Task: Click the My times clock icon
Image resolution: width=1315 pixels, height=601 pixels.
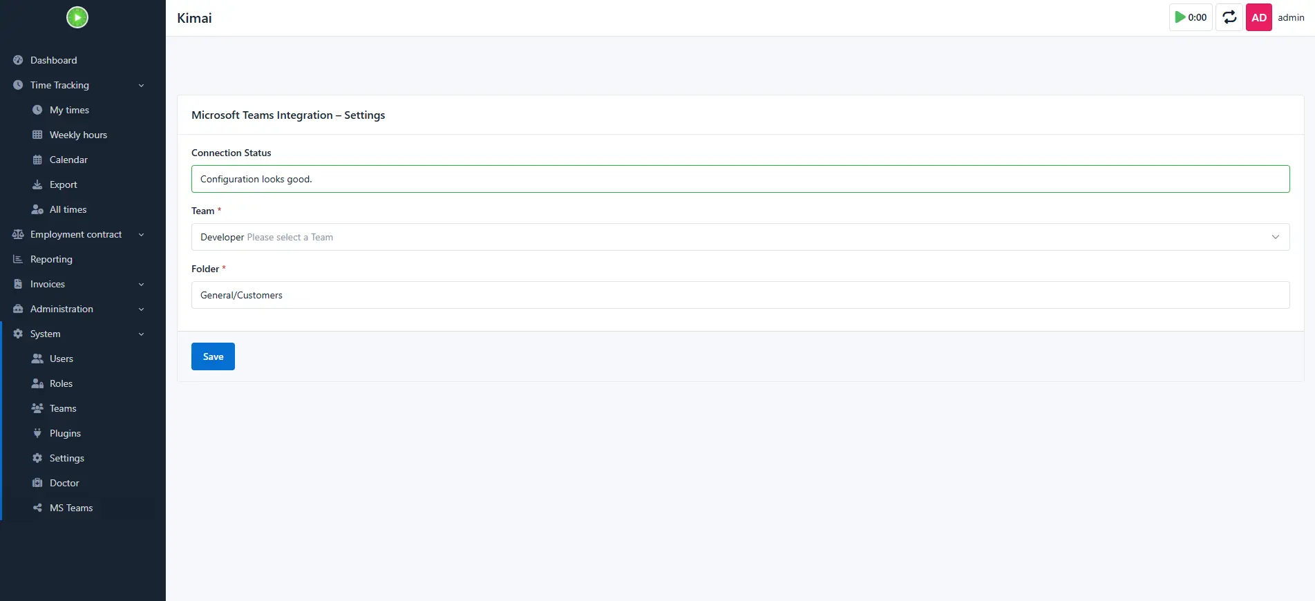Action: (x=37, y=110)
